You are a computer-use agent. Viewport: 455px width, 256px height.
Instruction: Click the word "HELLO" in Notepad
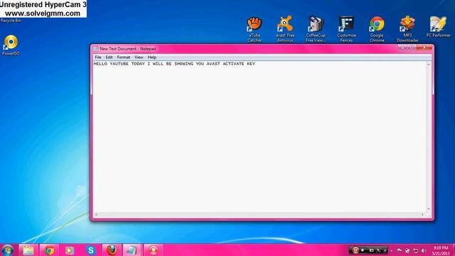pyautogui.click(x=100, y=63)
